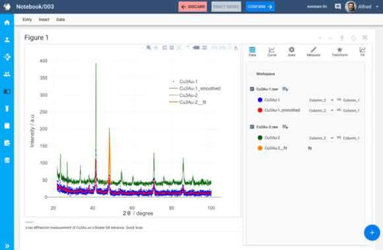Open the Home page from the sidebar
This screenshot has width=383, height=250.
click(x=7, y=22)
